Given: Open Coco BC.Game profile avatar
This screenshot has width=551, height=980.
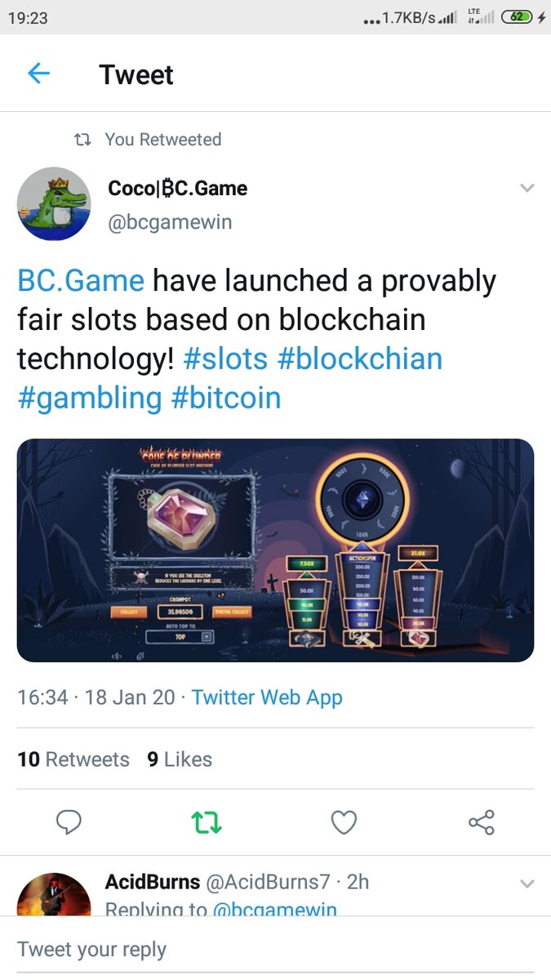Looking at the screenshot, I should tap(54, 204).
